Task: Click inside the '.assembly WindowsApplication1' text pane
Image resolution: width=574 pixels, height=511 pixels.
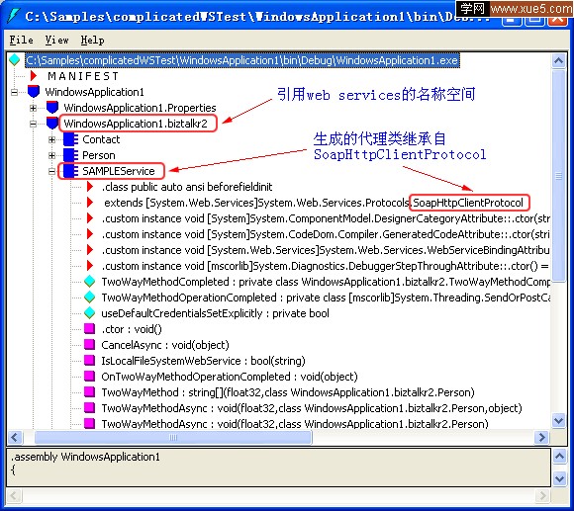Action: pos(278,468)
